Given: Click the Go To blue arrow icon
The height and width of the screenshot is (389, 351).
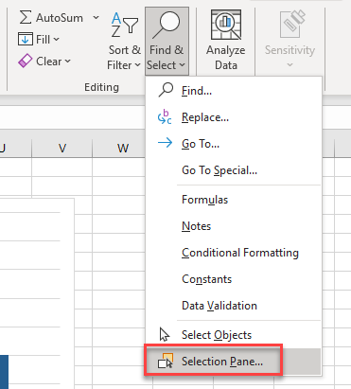Looking at the screenshot, I should point(165,143).
